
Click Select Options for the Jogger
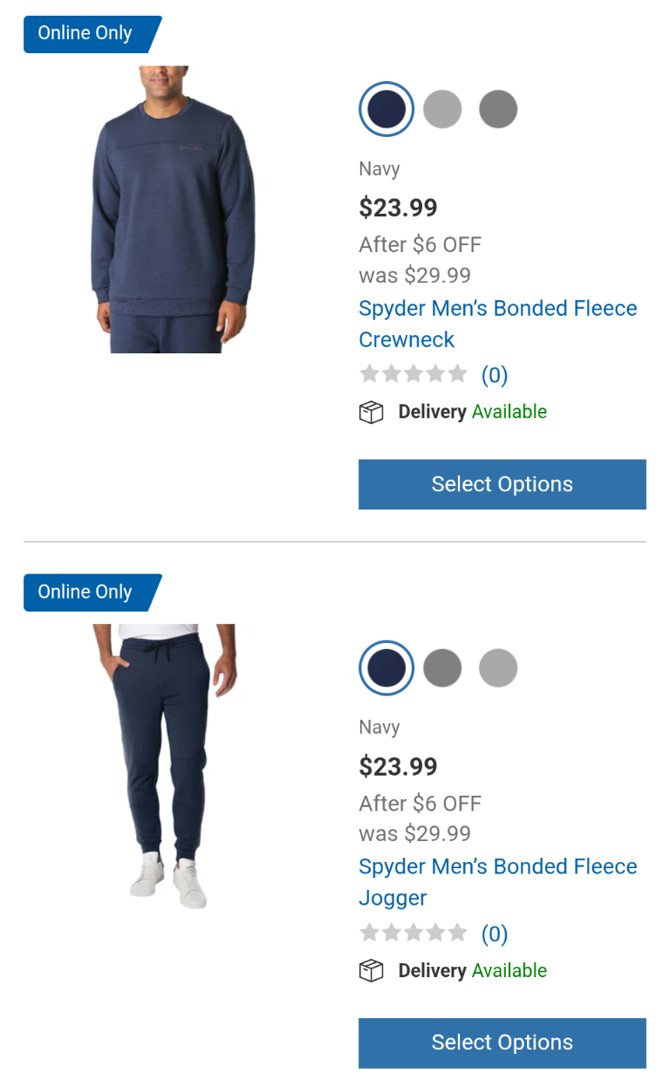click(x=502, y=1043)
